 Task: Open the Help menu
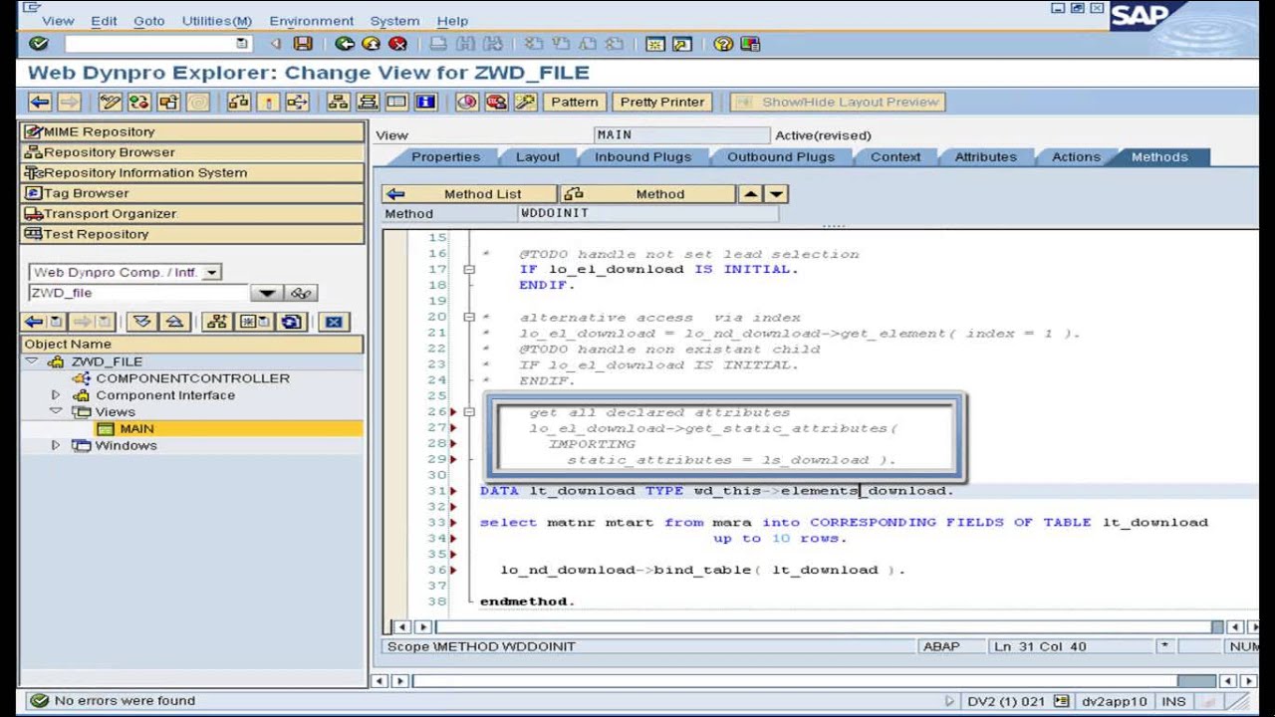coord(452,20)
